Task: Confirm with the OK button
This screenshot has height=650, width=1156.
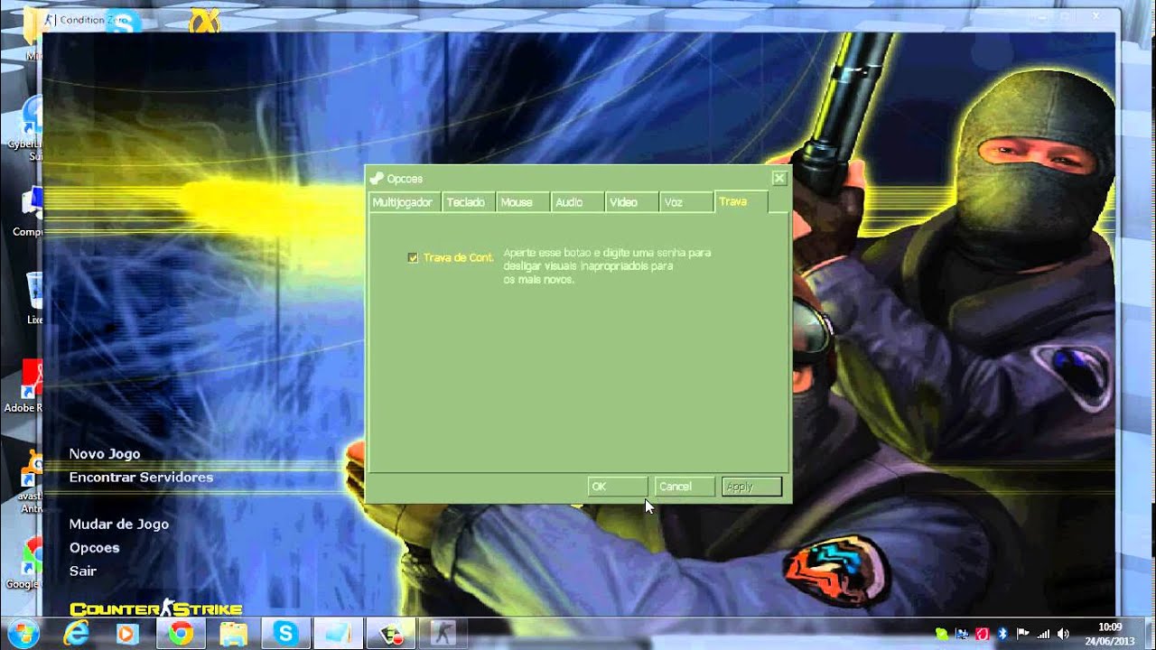Action: pyautogui.click(x=617, y=487)
